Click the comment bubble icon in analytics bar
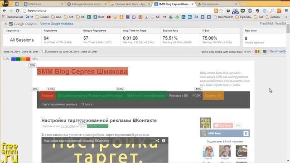This screenshot has width=290, height=163. point(265,52)
